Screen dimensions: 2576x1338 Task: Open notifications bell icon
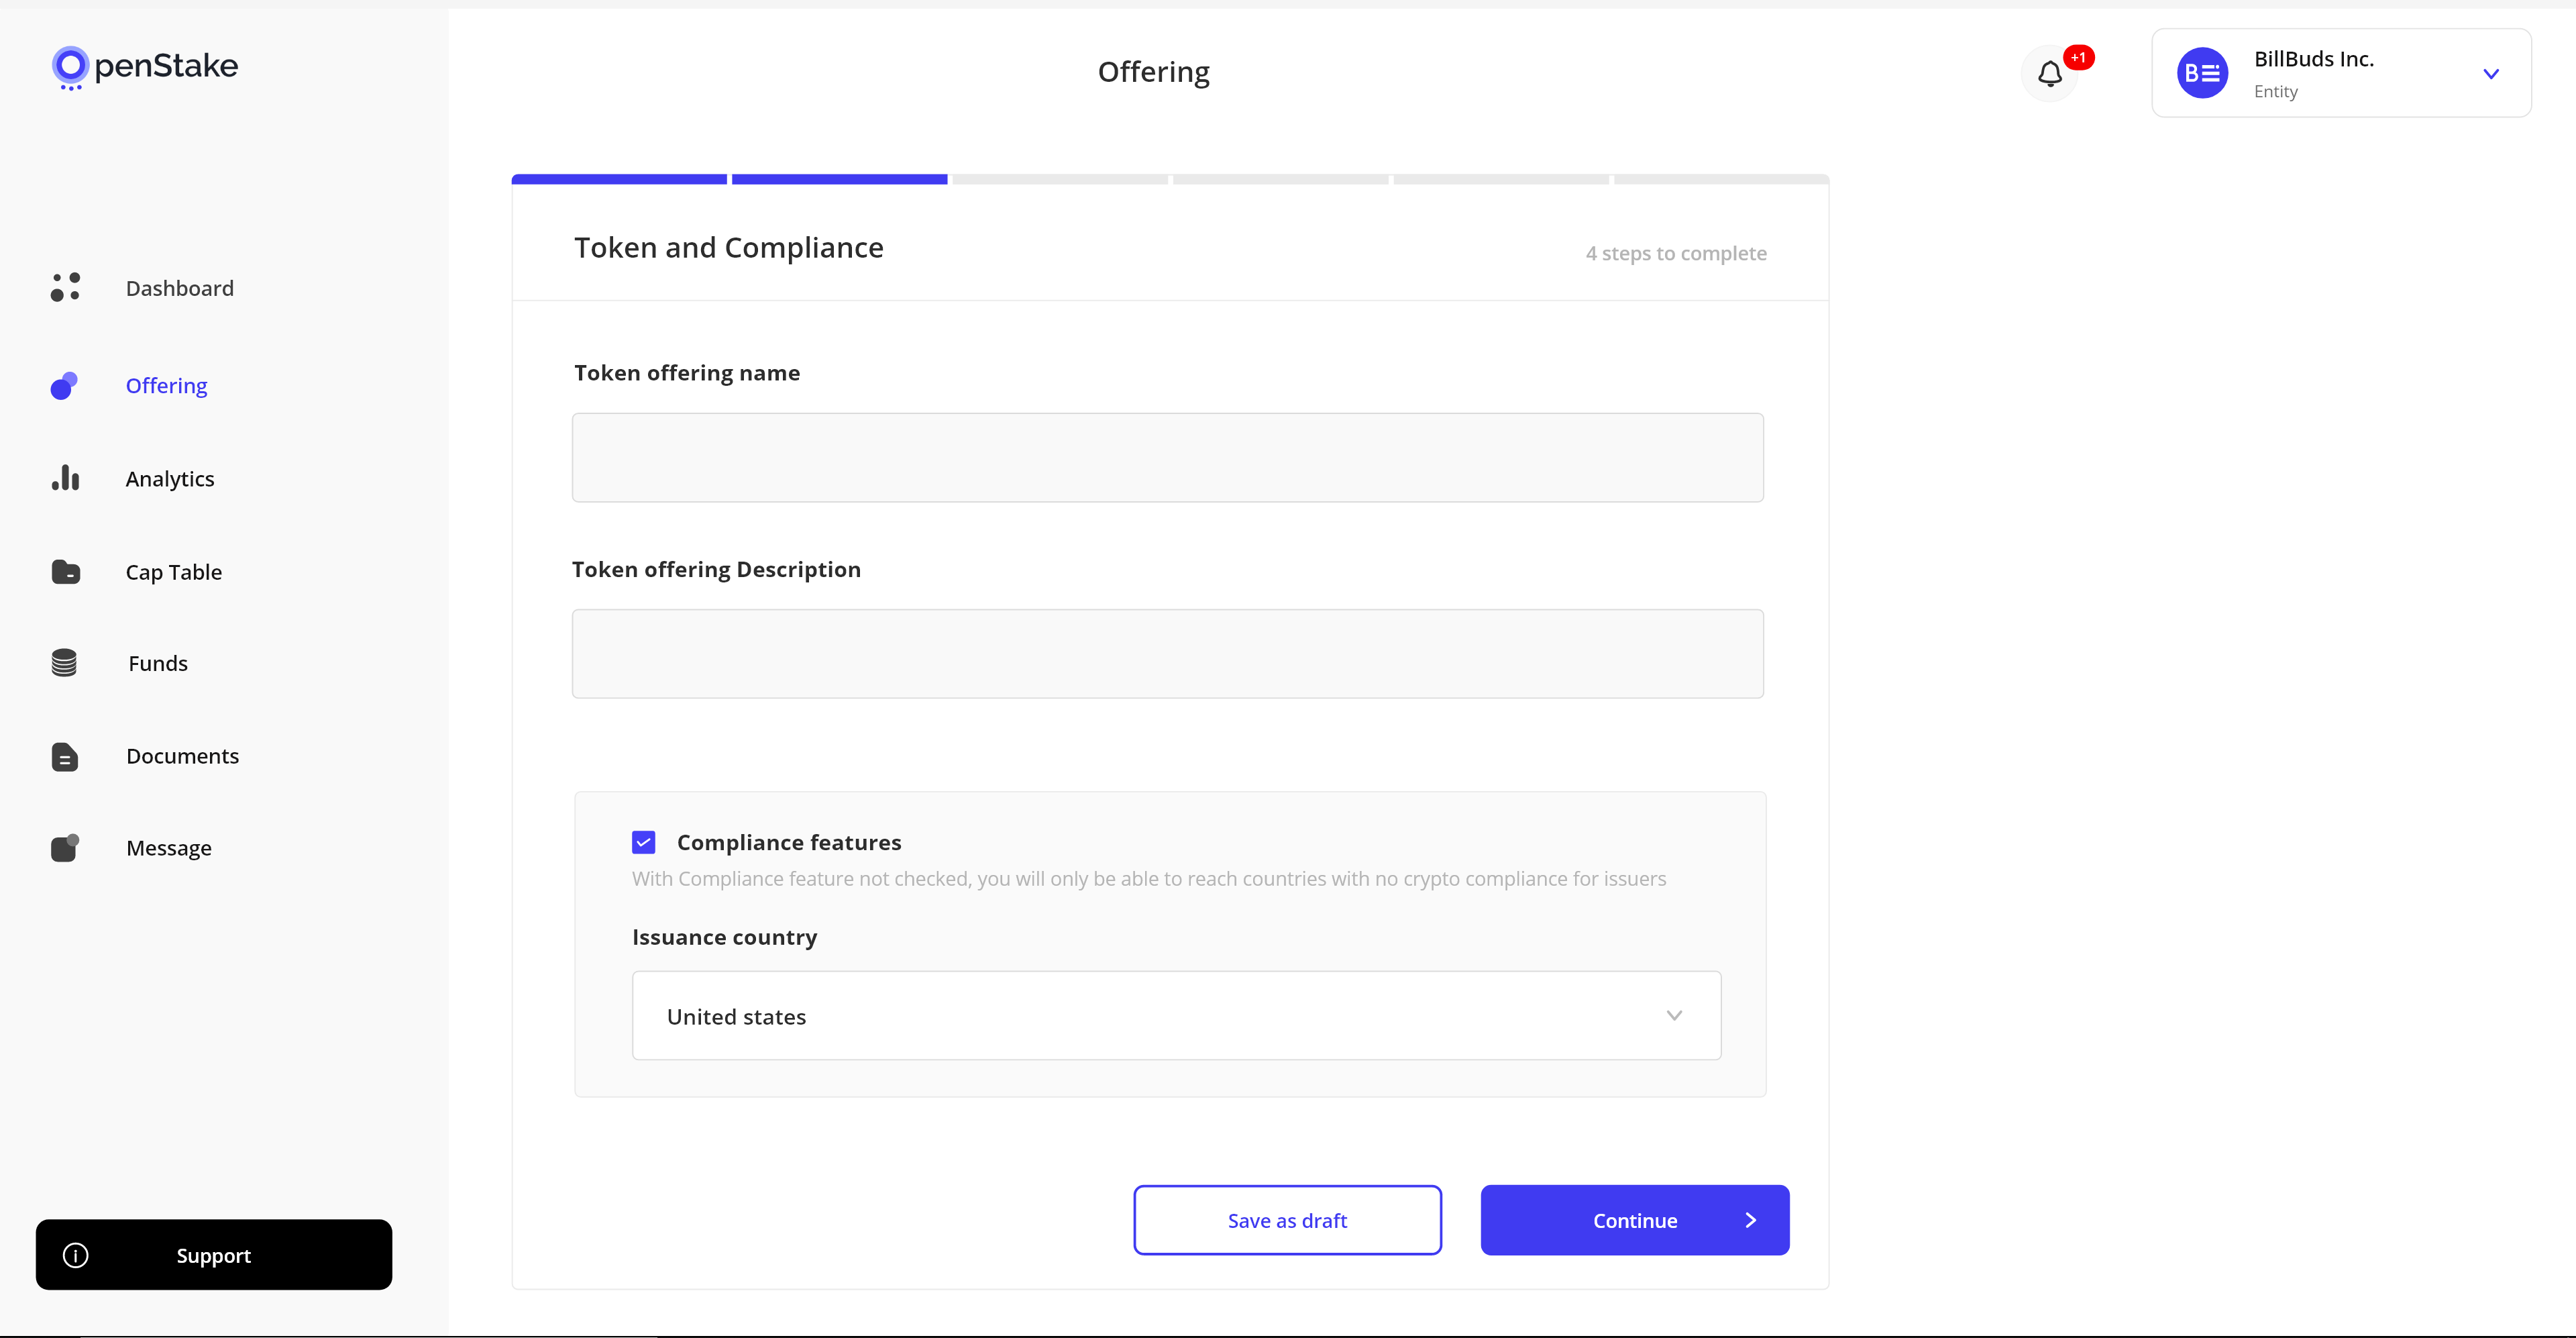tap(2049, 73)
